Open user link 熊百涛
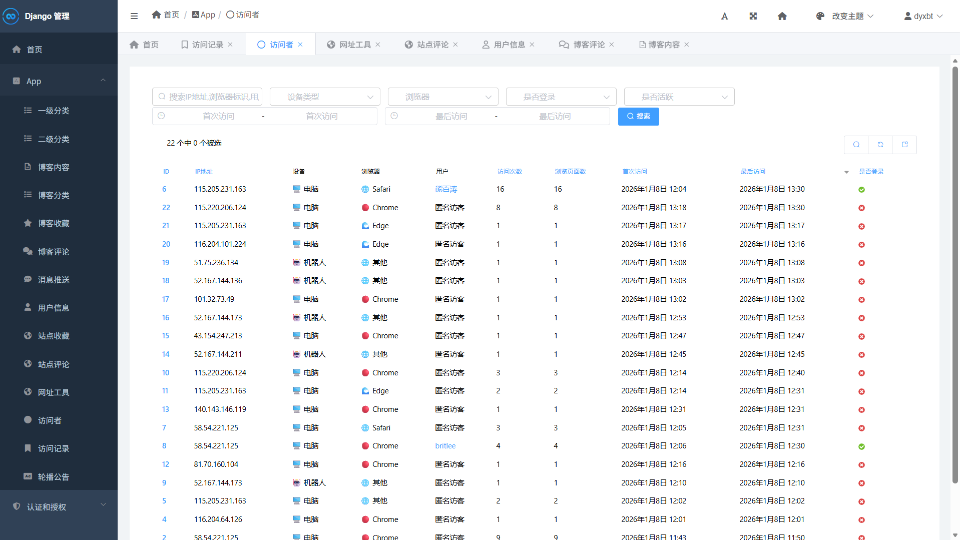 click(446, 189)
